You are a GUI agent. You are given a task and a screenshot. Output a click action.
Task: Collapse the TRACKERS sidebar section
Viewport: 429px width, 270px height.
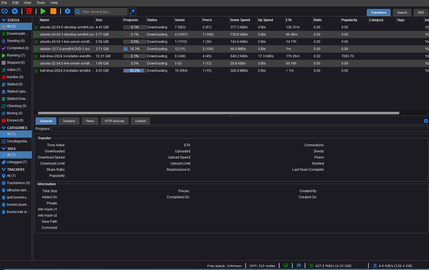click(x=4, y=169)
